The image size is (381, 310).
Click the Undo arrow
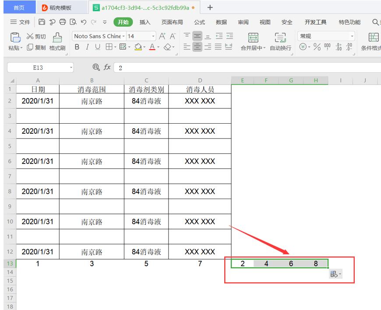coord(84,22)
